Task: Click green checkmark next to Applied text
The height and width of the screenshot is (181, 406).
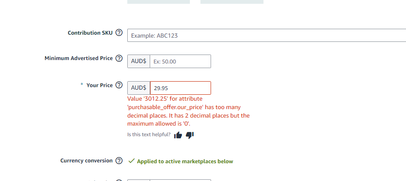Action: pyautogui.click(x=132, y=161)
